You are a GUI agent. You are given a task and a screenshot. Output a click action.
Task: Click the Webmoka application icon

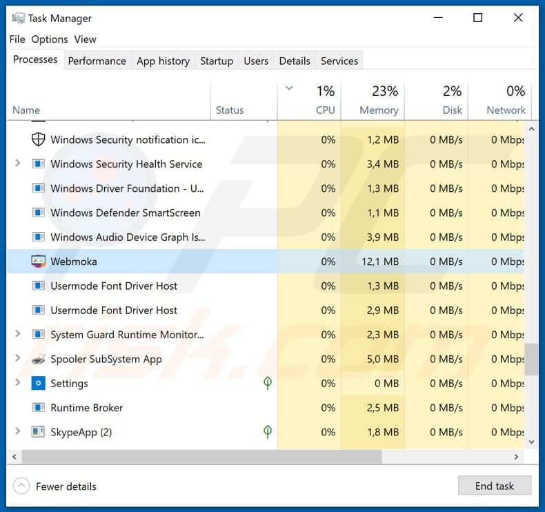(38, 261)
